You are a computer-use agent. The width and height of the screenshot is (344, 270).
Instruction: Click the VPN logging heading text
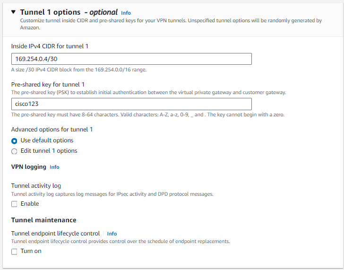pos(29,167)
